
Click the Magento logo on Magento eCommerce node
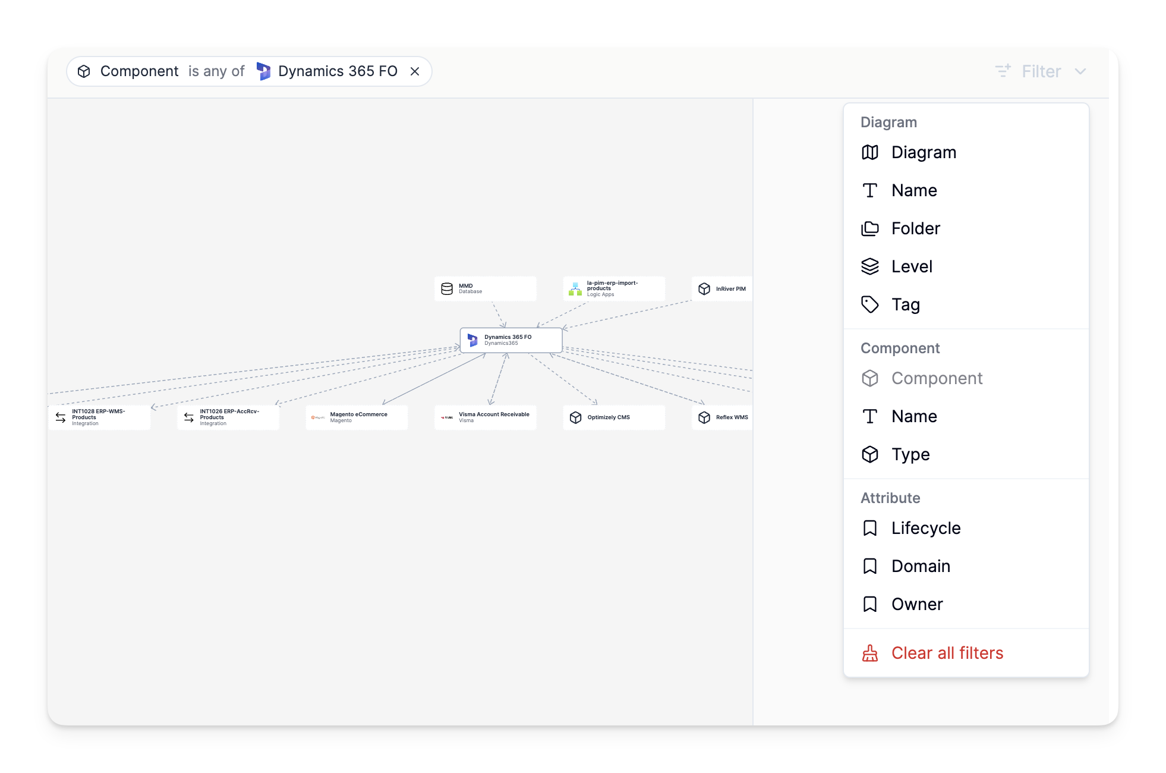[x=319, y=417]
